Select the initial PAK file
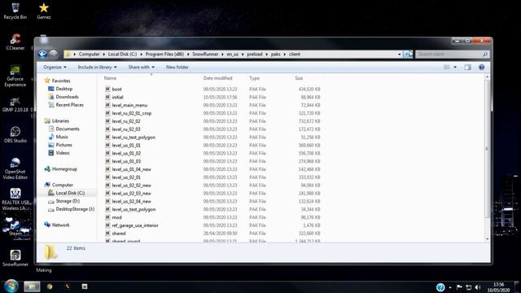This screenshot has width=521, height=293. [114, 97]
